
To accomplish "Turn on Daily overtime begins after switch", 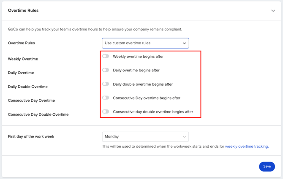I will (x=106, y=70).
